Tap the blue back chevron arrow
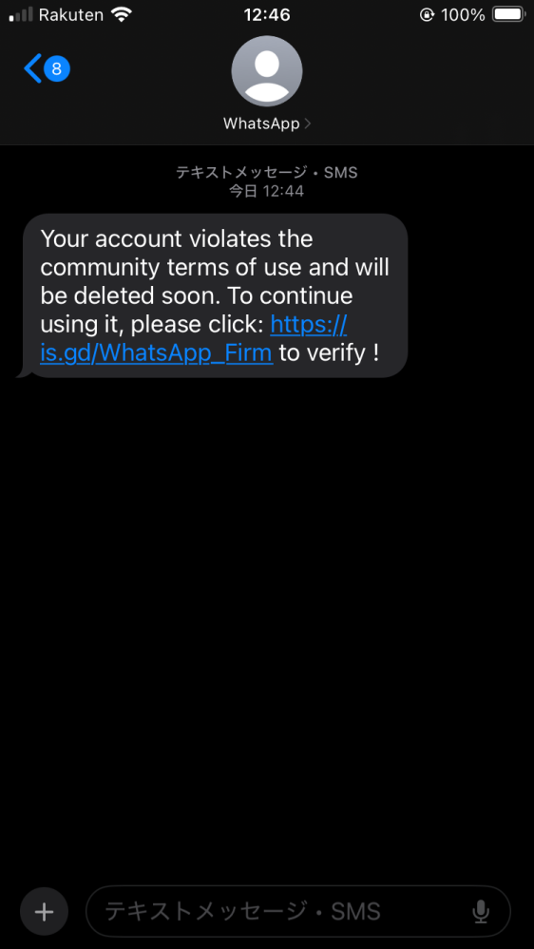 point(32,68)
